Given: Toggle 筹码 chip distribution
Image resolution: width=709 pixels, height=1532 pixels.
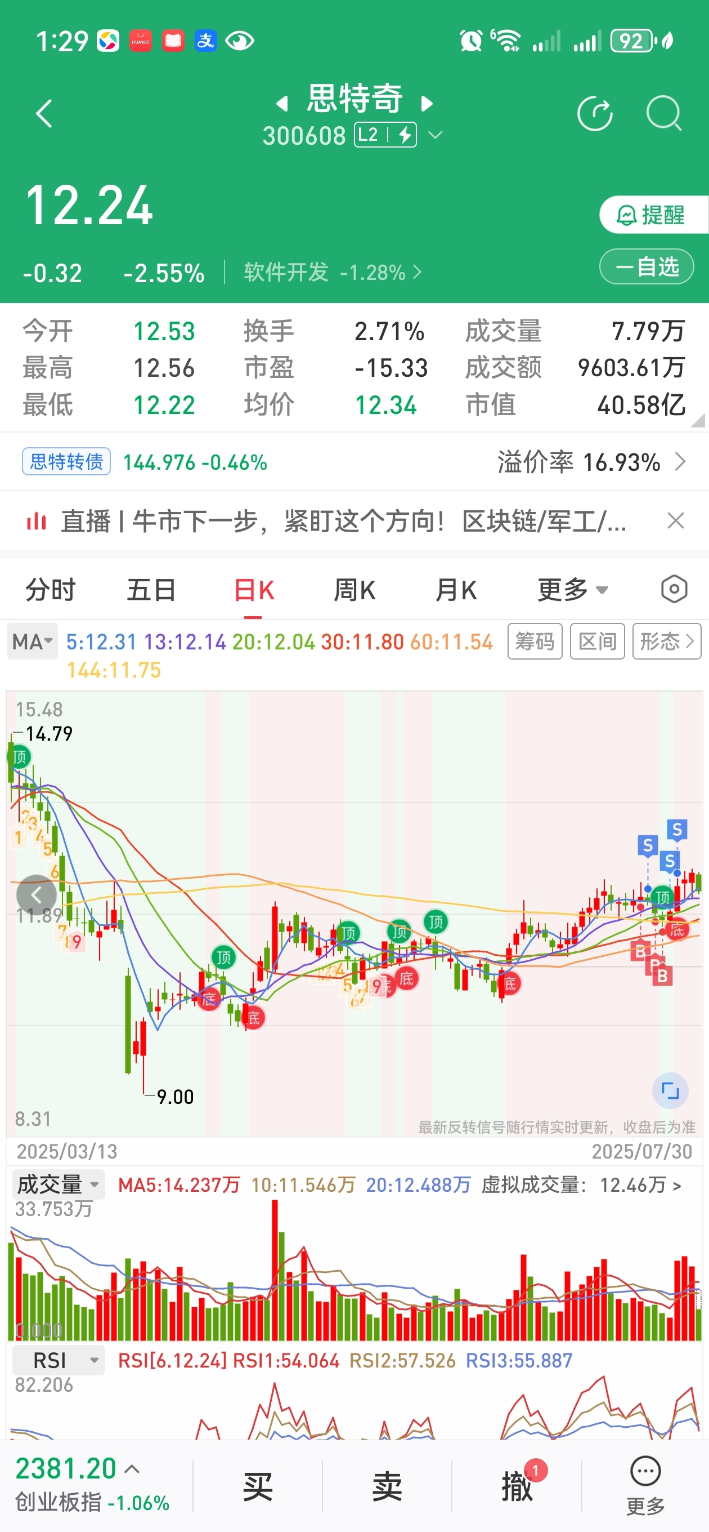Looking at the screenshot, I should 535,642.
